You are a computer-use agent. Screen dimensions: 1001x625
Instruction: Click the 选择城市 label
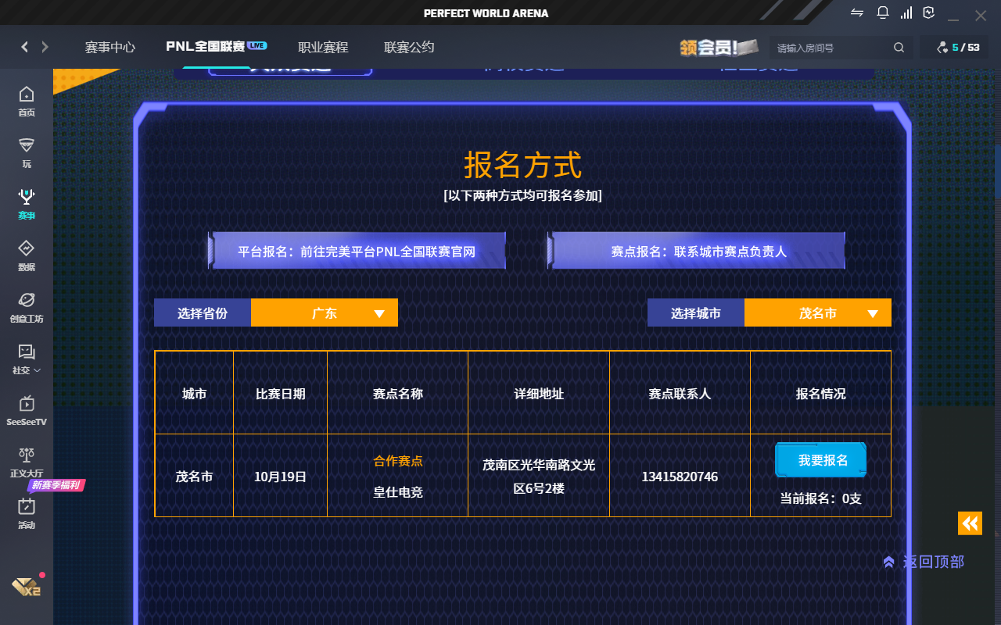pyautogui.click(x=696, y=312)
